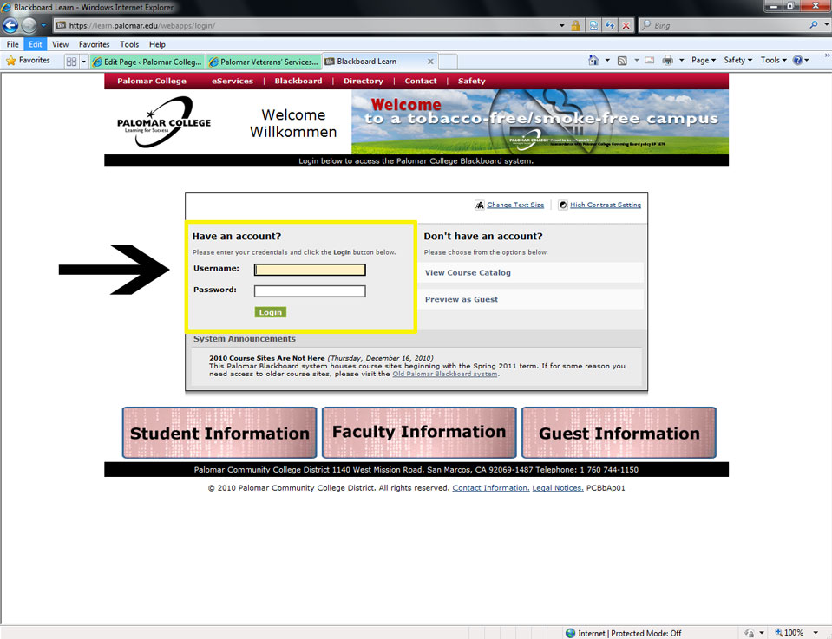Screen dimensions: 832x639
Task: Open the recent pages dropdown beside Forward
Action: 43,25
